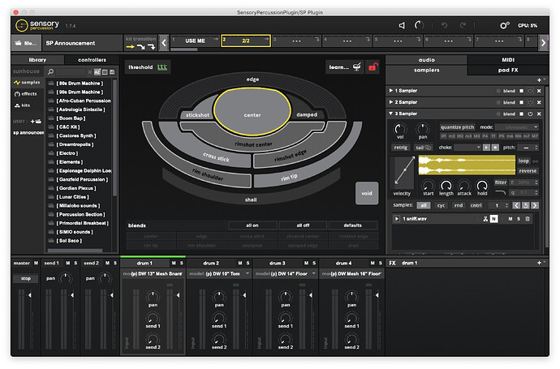Solo the drum 2 channel
This screenshot has height=369, width=560.
[x=248, y=263]
